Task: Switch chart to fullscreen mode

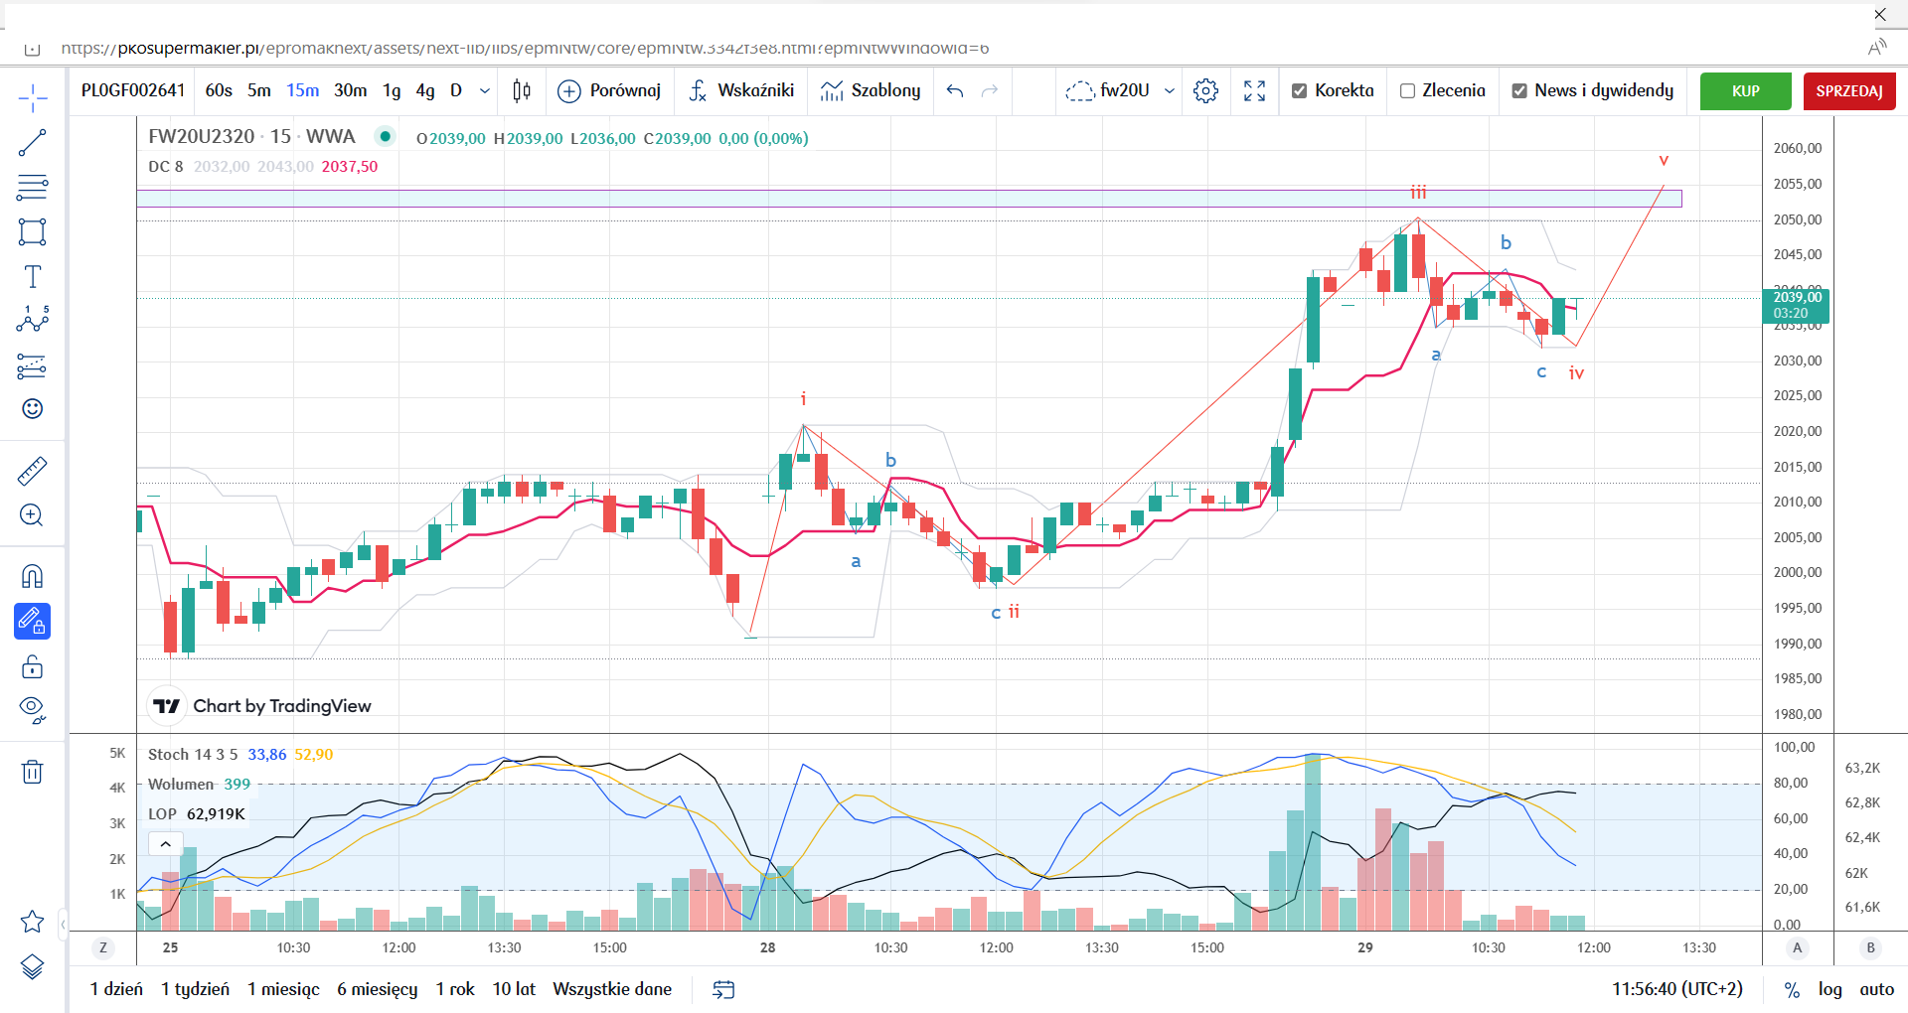Action: click(1255, 91)
